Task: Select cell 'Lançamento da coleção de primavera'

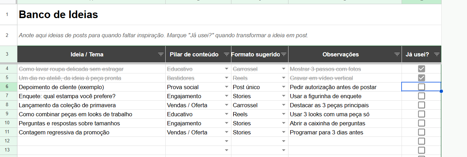Action: click(91, 105)
